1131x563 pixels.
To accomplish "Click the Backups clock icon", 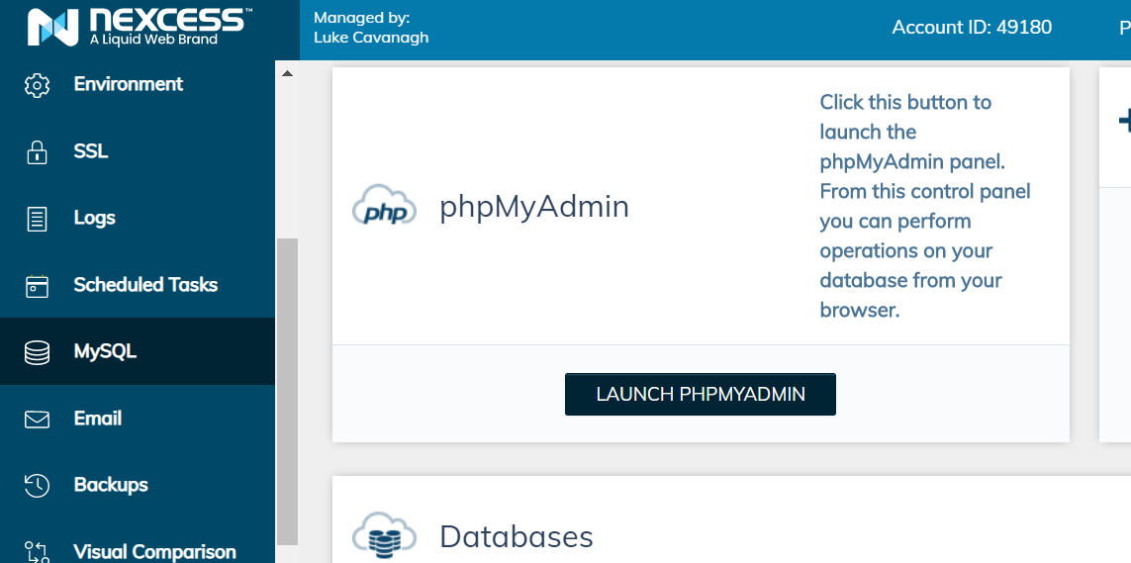I will (x=37, y=485).
